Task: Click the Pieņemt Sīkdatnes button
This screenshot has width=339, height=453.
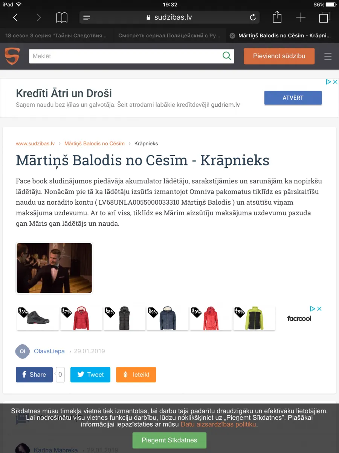Action: 169,440
